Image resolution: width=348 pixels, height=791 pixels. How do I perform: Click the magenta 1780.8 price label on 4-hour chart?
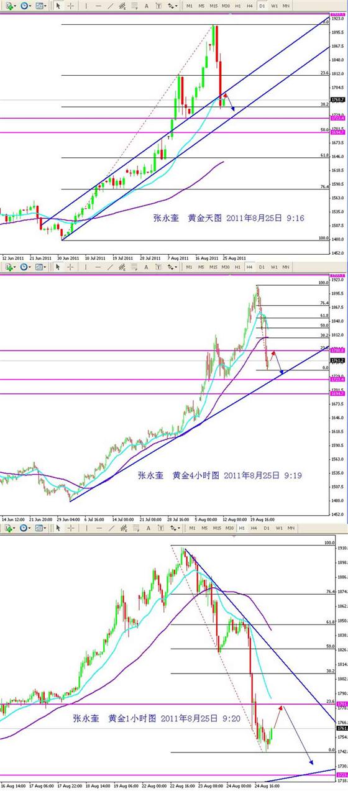[x=338, y=350]
